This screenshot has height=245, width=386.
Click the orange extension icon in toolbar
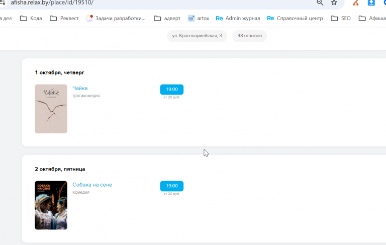(x=355, y=3)
